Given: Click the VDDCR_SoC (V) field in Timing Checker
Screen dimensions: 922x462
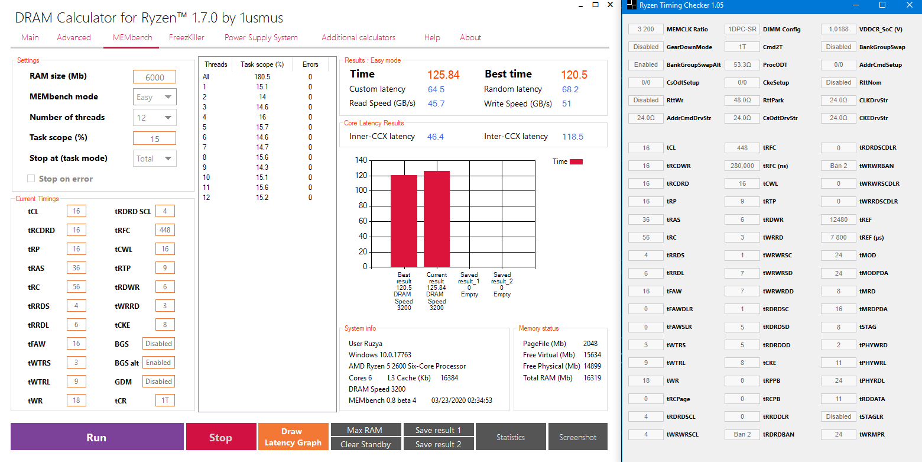Looking at the screenshot, I should [839, 29].
